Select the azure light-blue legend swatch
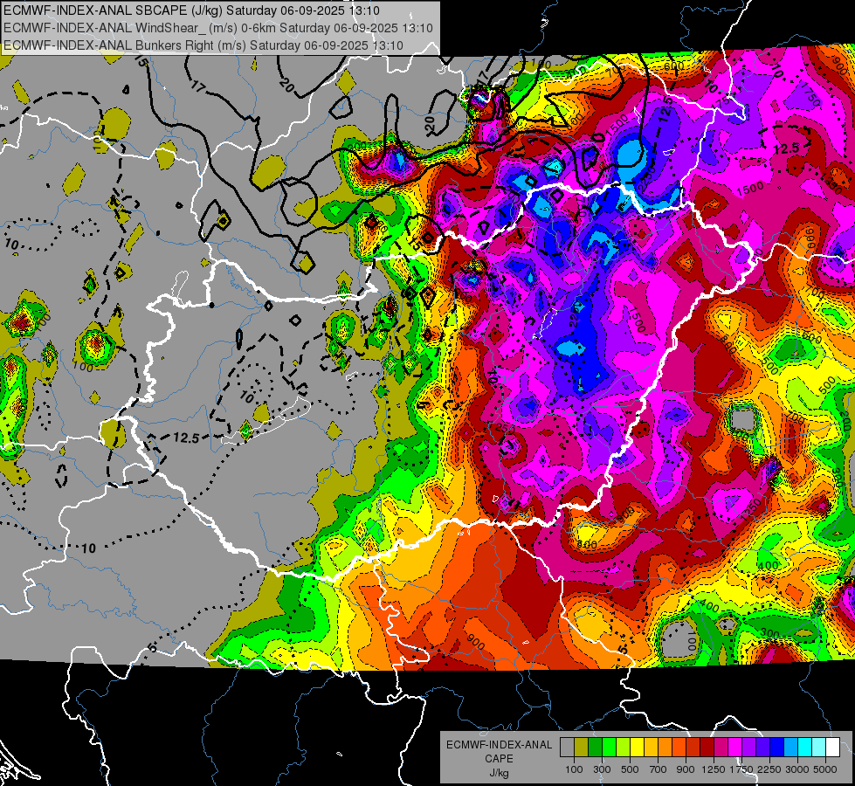Image resolution: width=855 pixels, height=786 pixels. pos(790,747)
